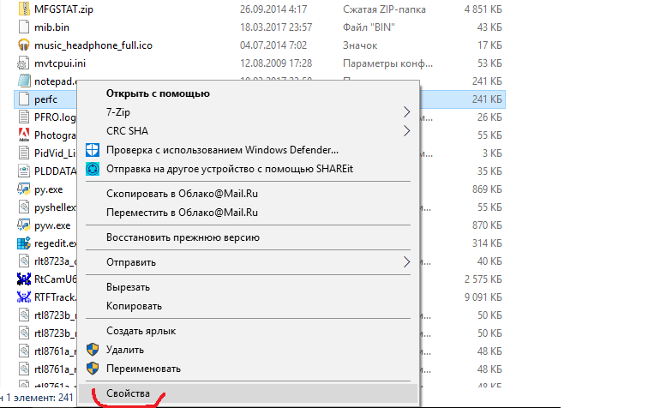Click the date 12.08.2009 17:28
Viewport: 660px width, 408px height.
pos(276,63)
